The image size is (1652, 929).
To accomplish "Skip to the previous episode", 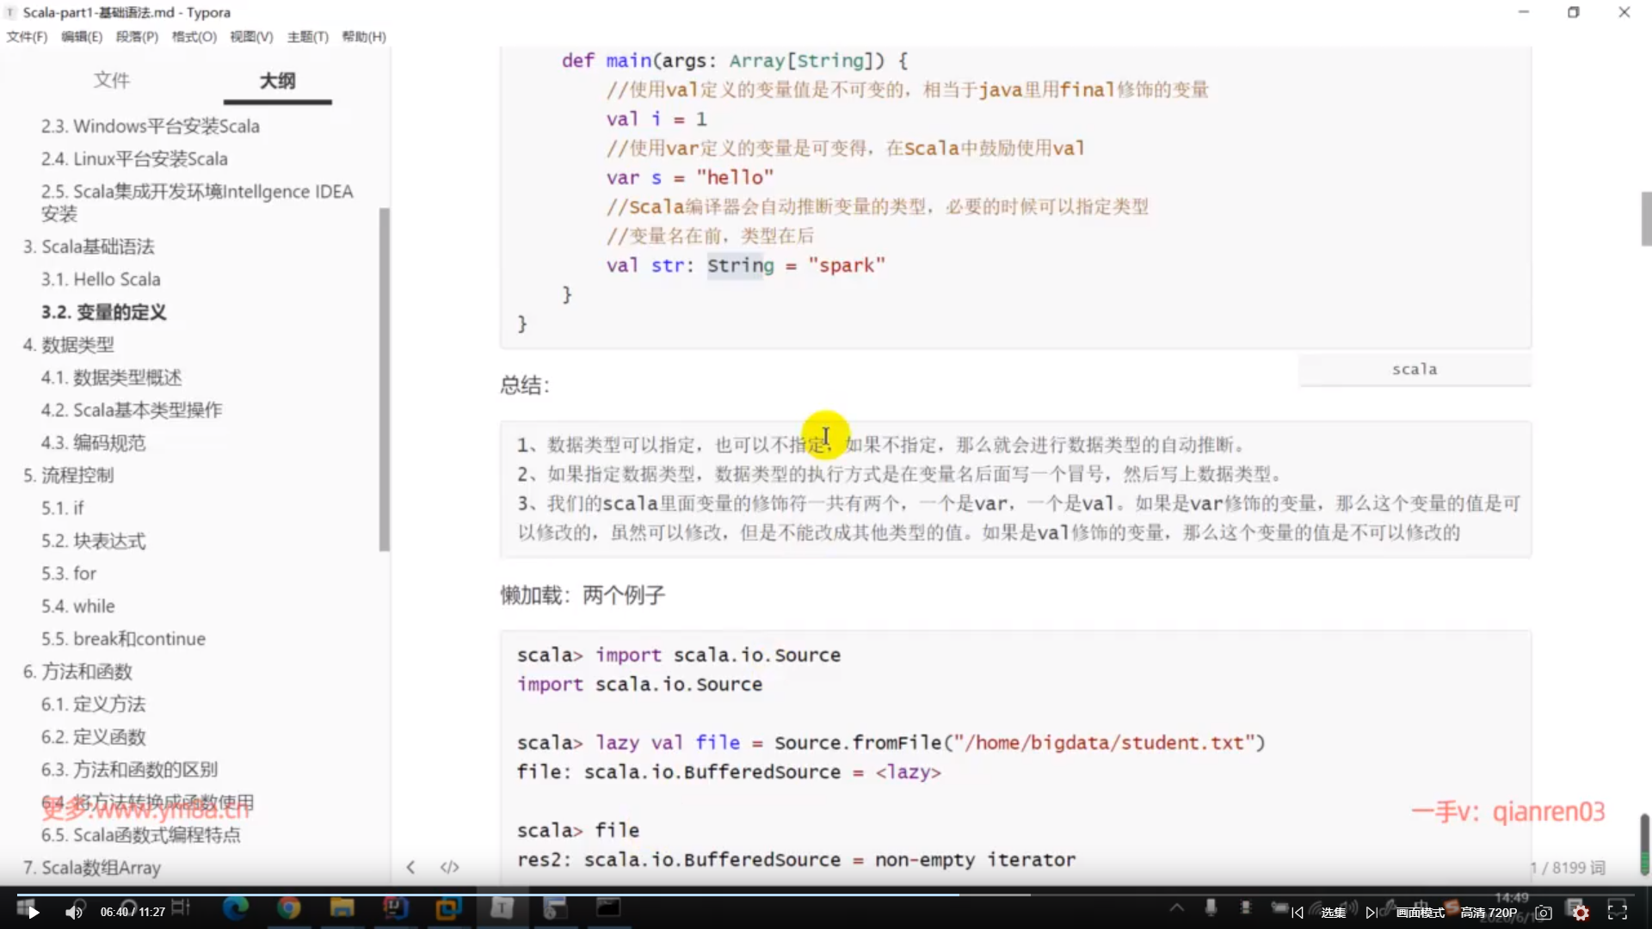I will [1298, 913].
